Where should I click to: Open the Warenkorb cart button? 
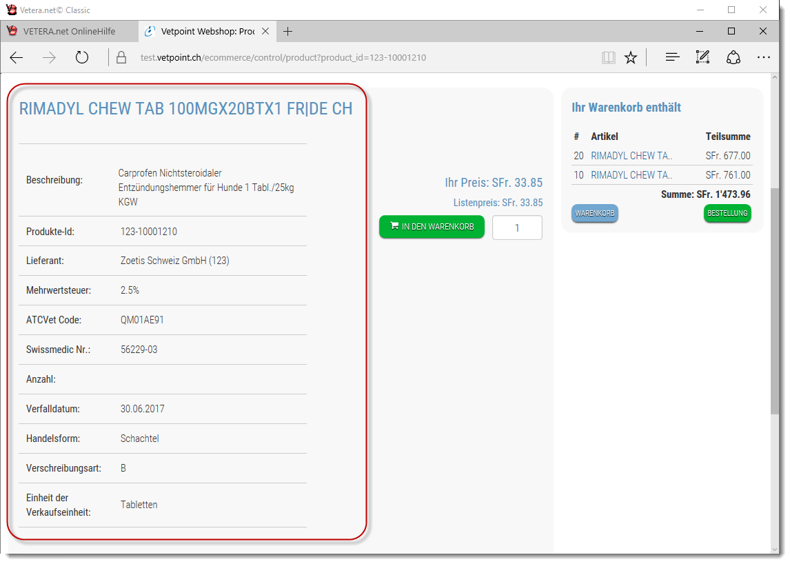tap(594, 214)
